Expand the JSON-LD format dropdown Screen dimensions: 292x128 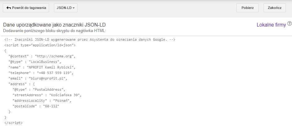coord(65,8)
